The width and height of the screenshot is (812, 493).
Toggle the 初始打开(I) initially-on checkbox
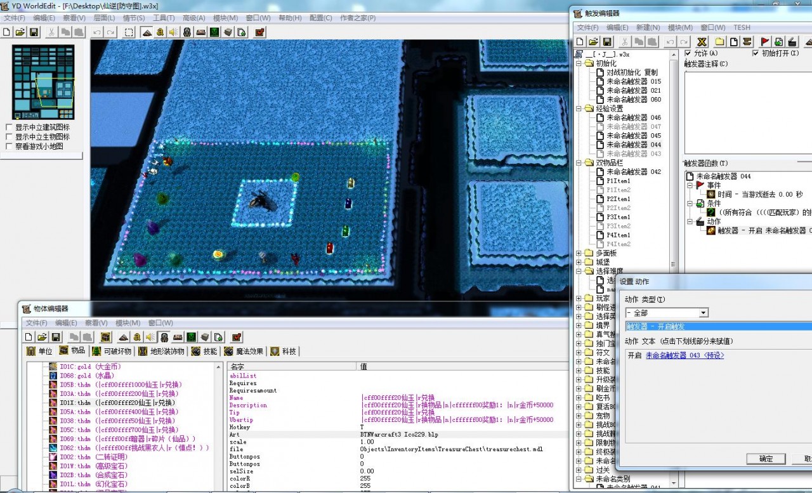pos(755,53)
